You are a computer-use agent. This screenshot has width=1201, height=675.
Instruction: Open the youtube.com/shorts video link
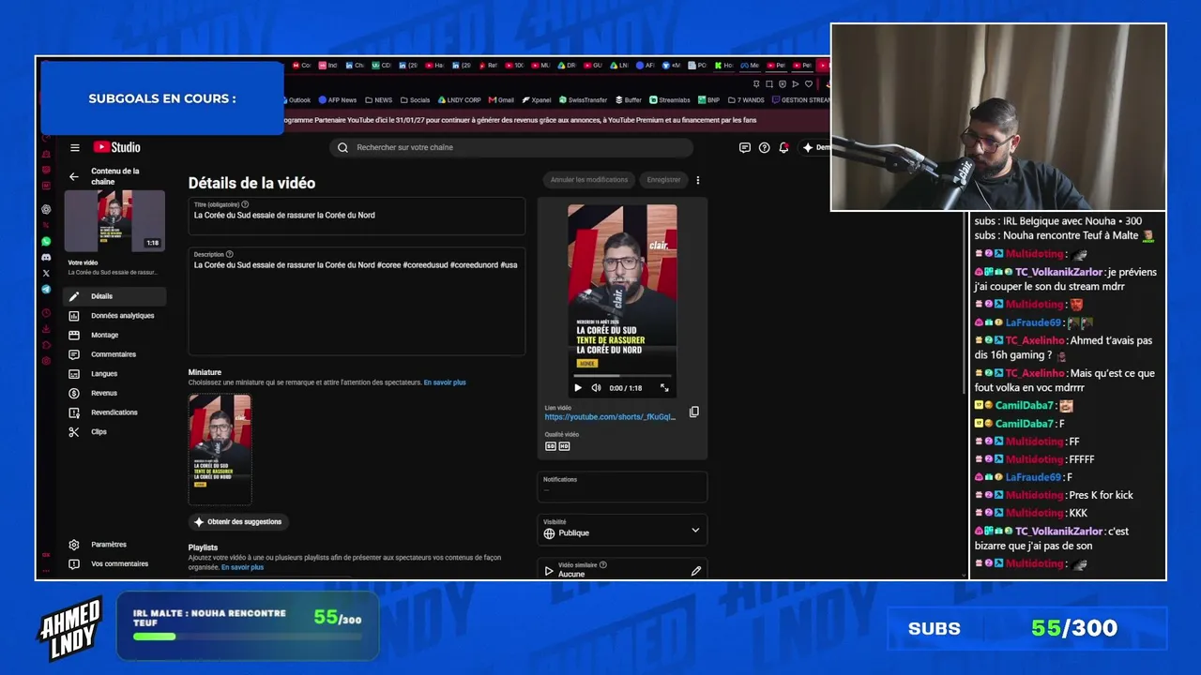(610, 417)
